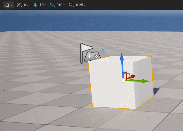
Task: Open the surface snap offset dropdown showing 0
Action: [x=26, y=5]
